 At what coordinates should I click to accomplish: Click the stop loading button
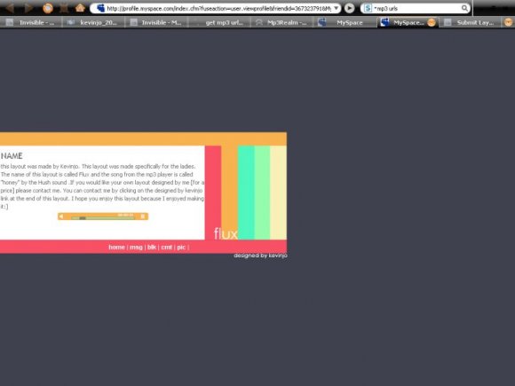[64, 8]
